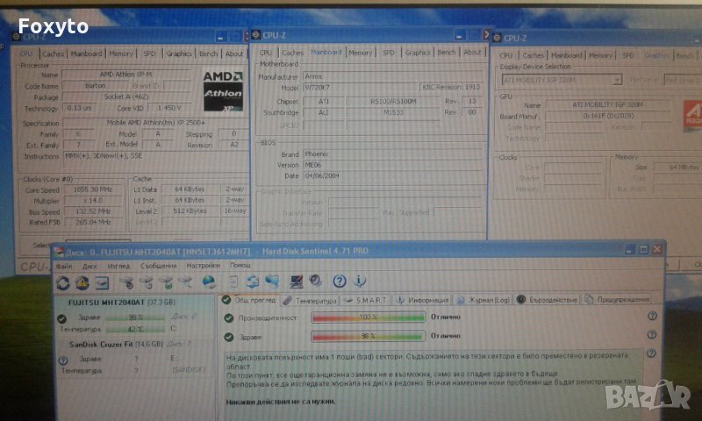The width and height of the screenshot is (702, 421).
Task: Click the globe icon in Hard Disk Sentinel toolbar
Action: 209,282
